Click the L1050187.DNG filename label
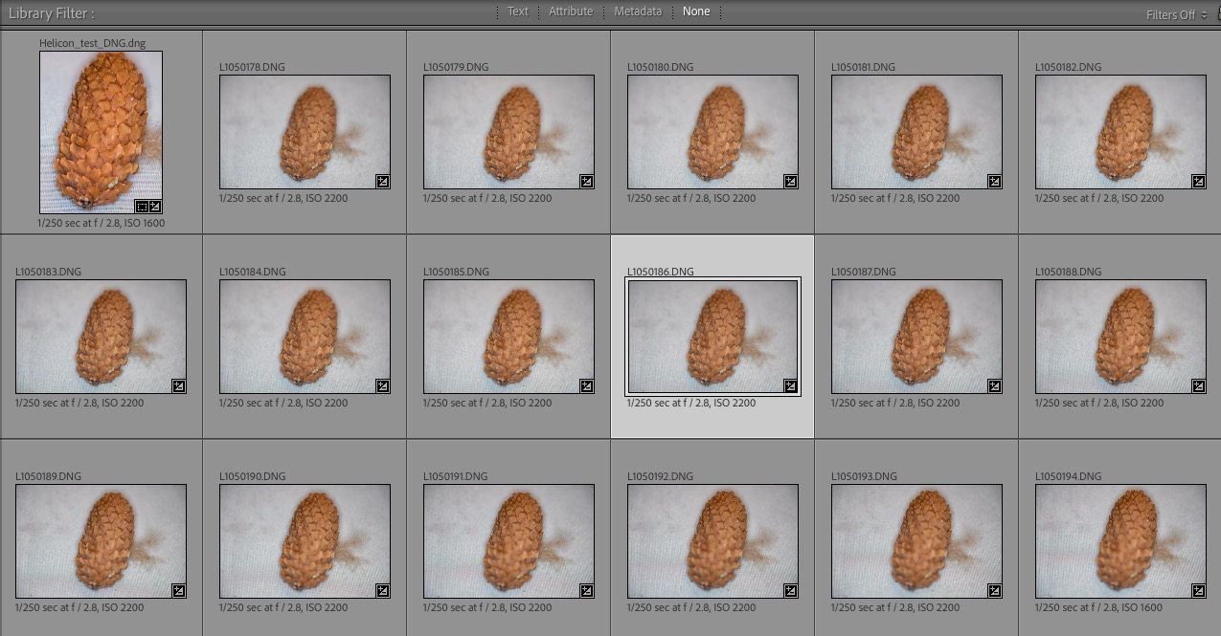The width and height of the screenshot is (1221, 636). [863, 272]
